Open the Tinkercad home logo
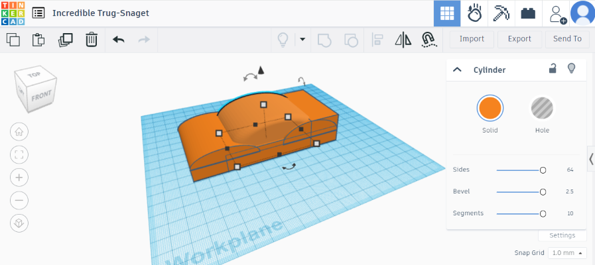 click(x=13, y=13)
